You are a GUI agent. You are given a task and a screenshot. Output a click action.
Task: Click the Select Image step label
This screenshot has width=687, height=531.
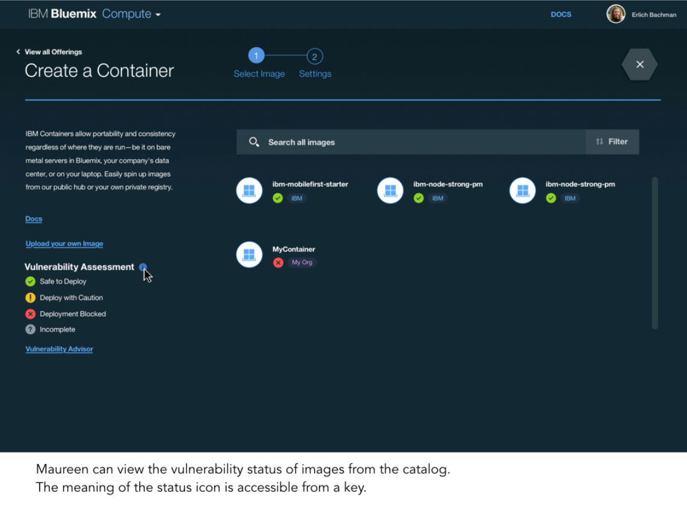[259, 74]
